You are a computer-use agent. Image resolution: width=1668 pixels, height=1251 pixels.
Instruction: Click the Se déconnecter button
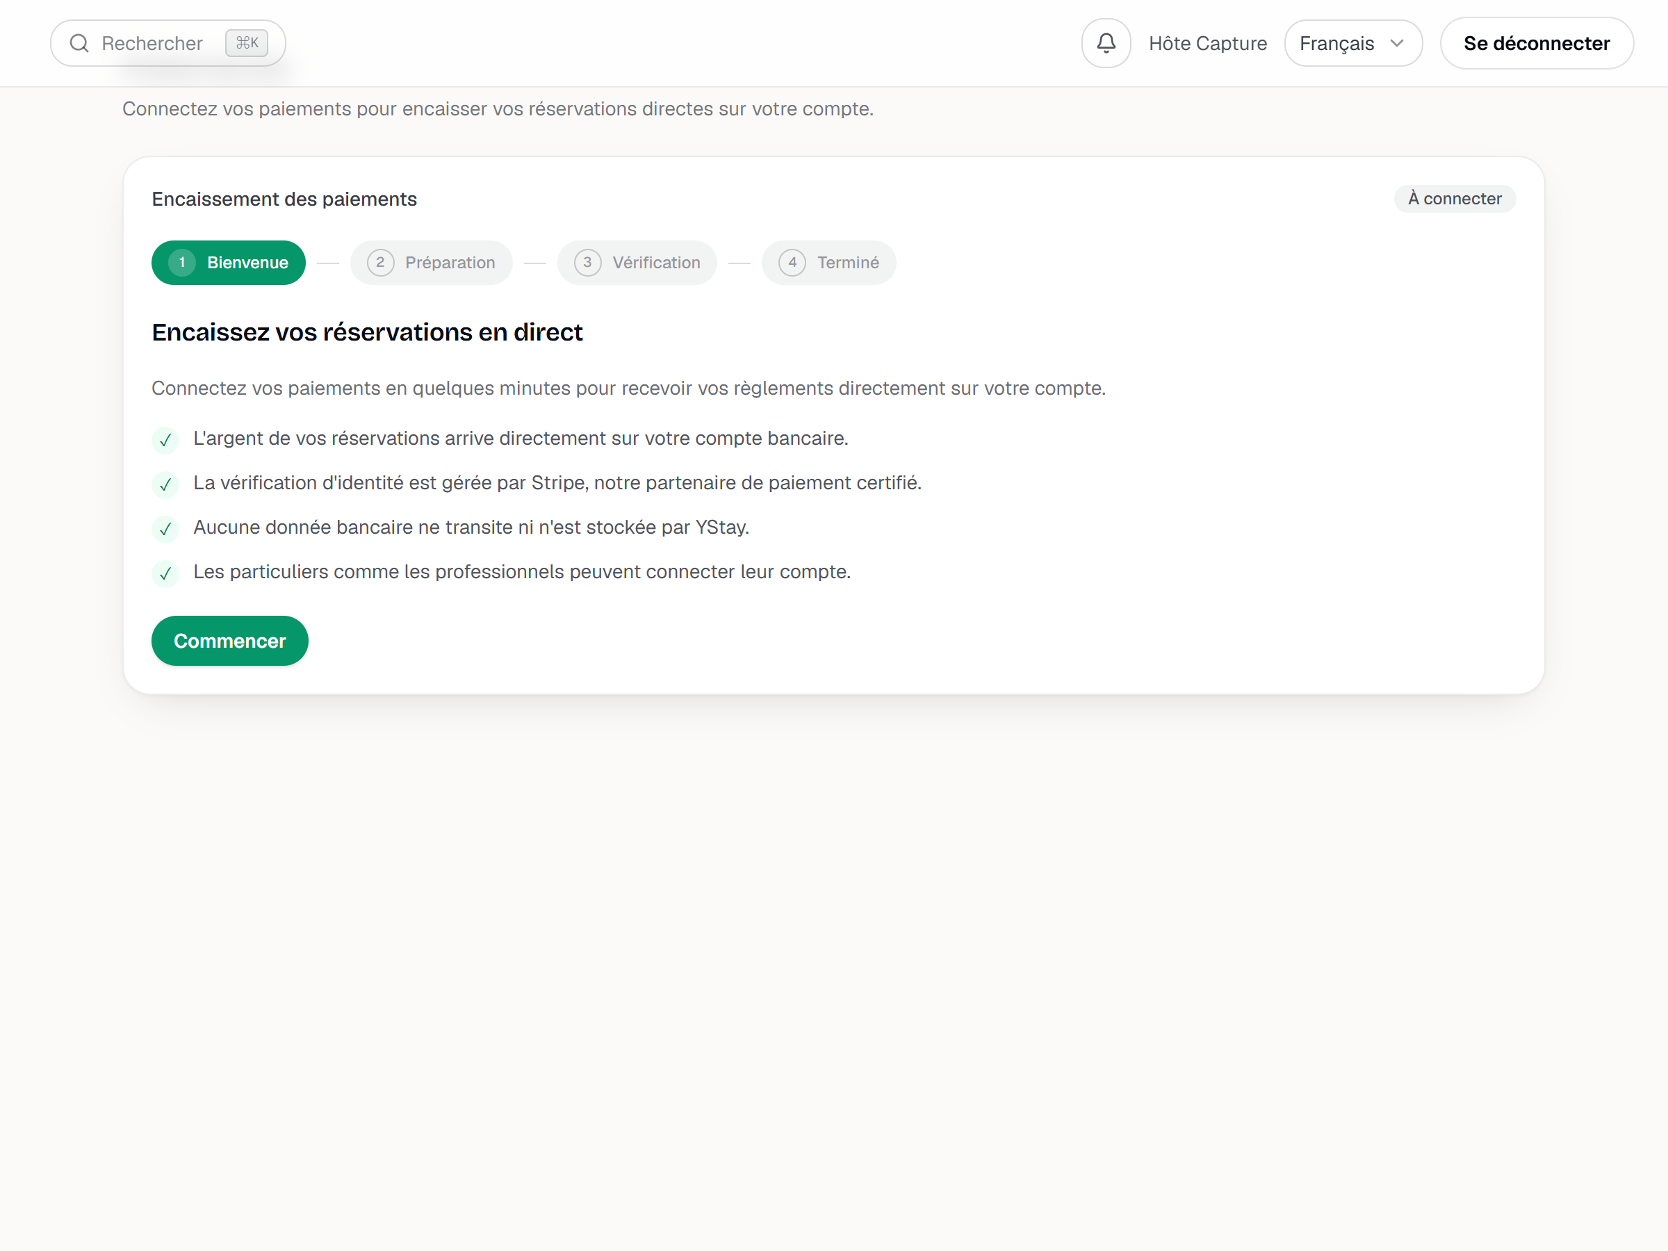pyautogui.click(x=1537, y=43)
